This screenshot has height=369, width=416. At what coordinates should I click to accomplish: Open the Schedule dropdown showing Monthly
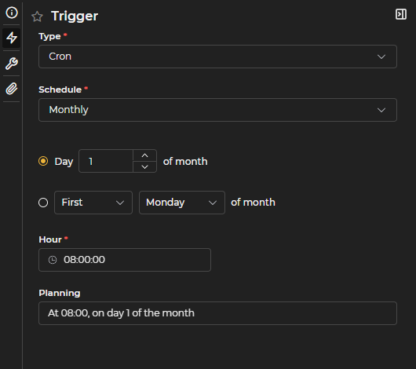[217, 110]
